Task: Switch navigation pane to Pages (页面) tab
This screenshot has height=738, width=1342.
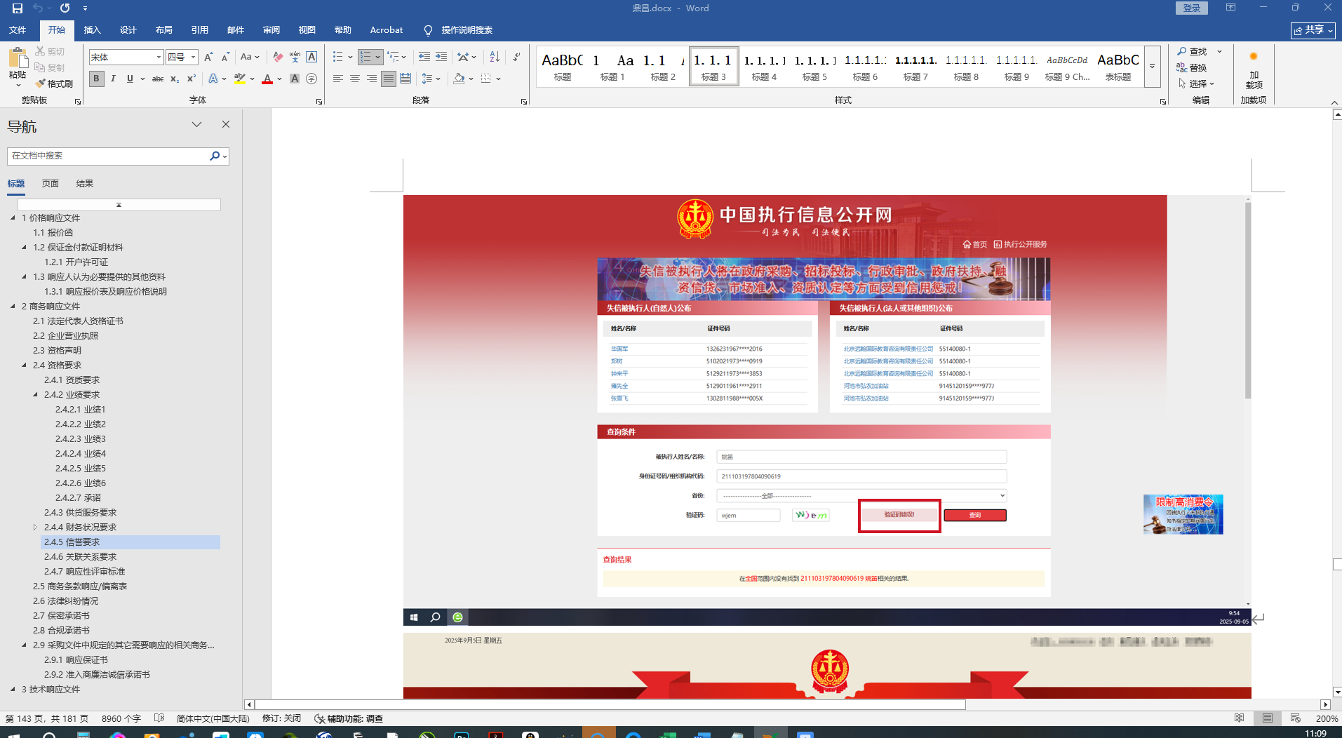Action: (51, 184)
